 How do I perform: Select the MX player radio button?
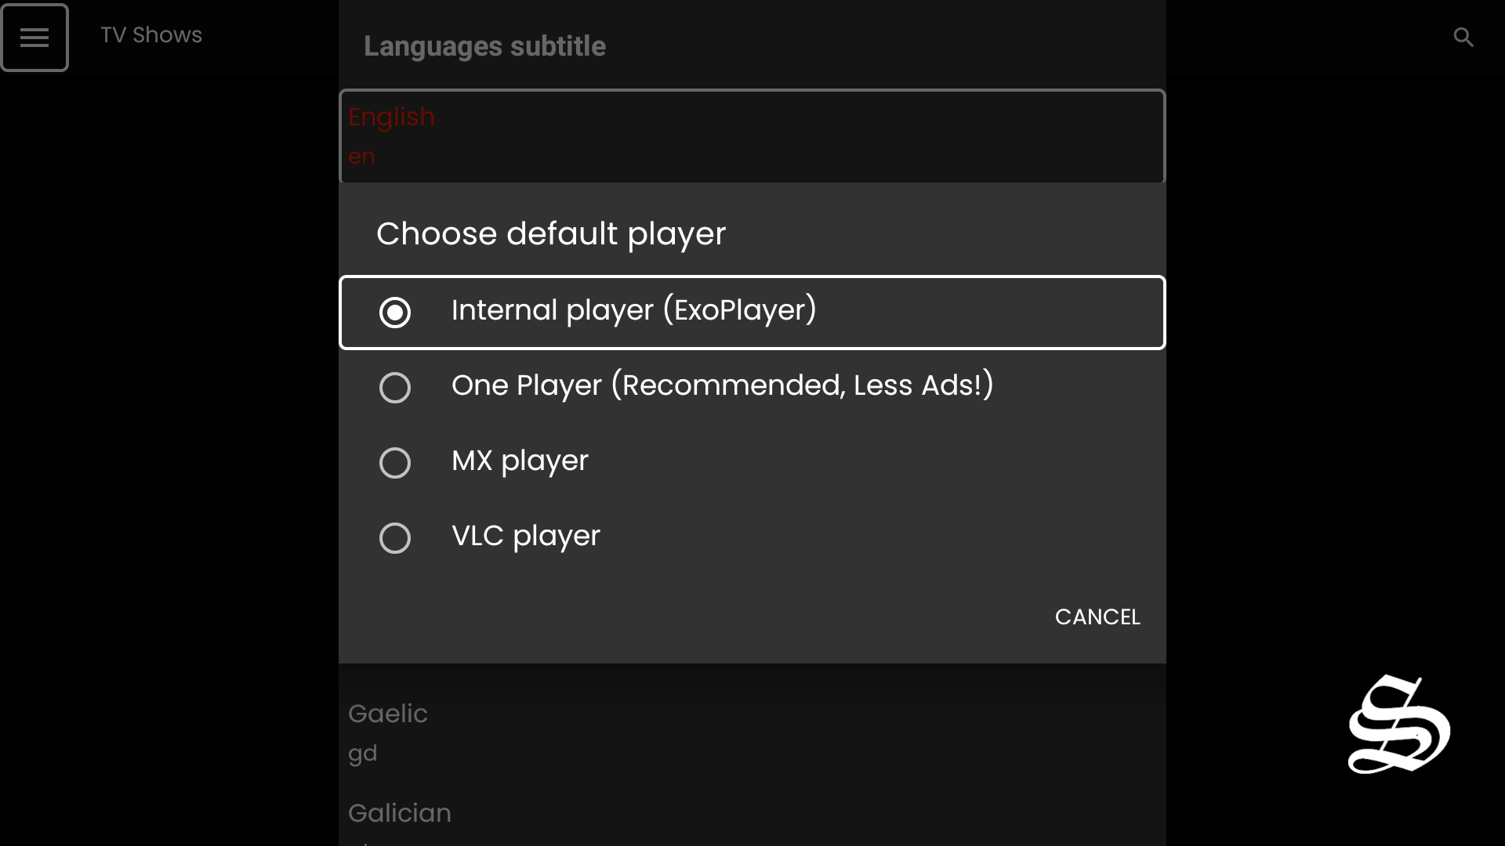point(394,463)
